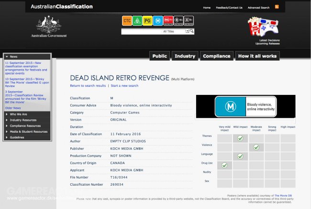Click the AustralianClassification site title

click(x=62, y=7)
